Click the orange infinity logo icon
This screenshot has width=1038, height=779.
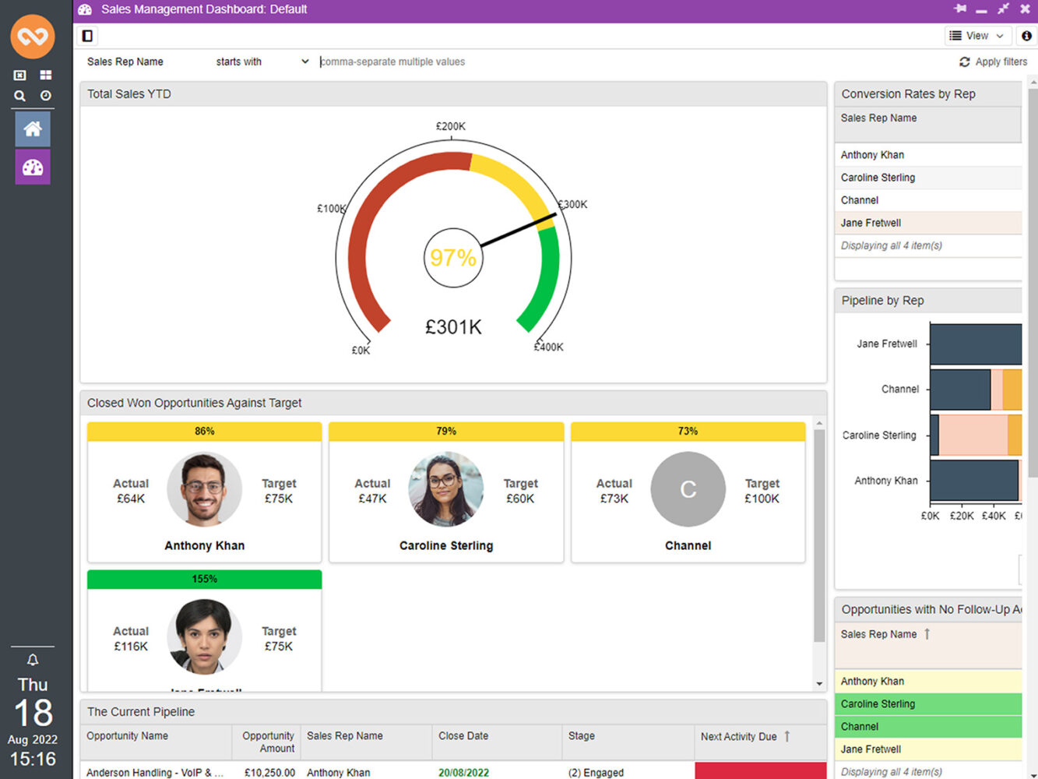33,36
